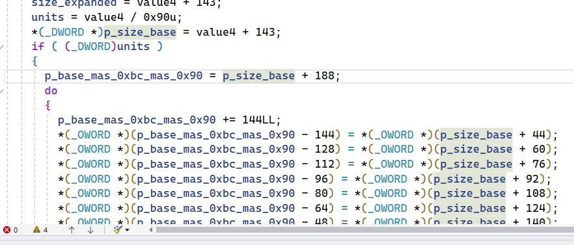Click the horizontal scrollbar left arrow

click(150, 230)
